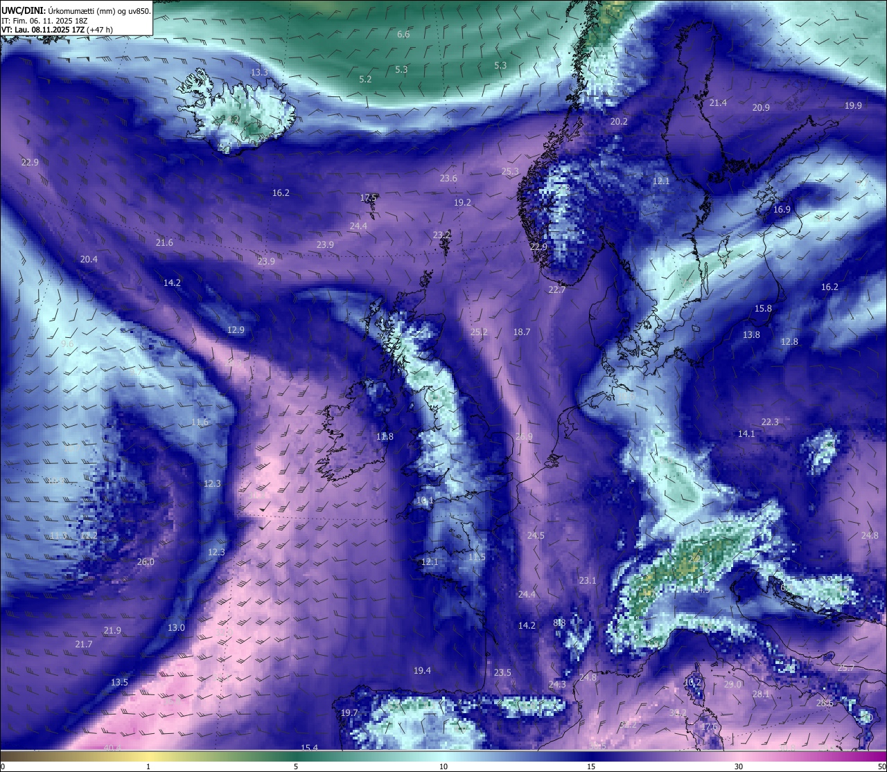887x772 pixels.
Task: Select the 18.7 value label
Action: tap(522, 332)
